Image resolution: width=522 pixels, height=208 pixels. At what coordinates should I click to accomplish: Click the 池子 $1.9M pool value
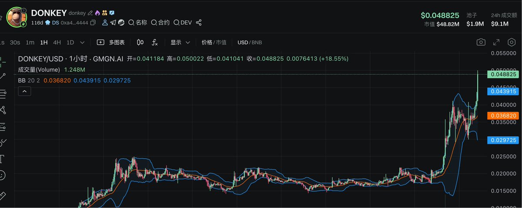click(475, 24)
